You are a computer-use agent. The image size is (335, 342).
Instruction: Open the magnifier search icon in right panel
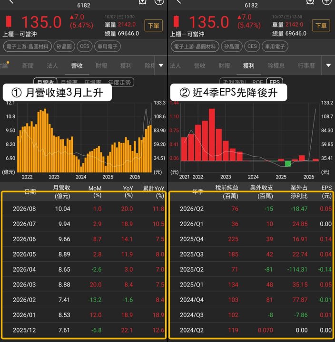(x=310, y=2)
